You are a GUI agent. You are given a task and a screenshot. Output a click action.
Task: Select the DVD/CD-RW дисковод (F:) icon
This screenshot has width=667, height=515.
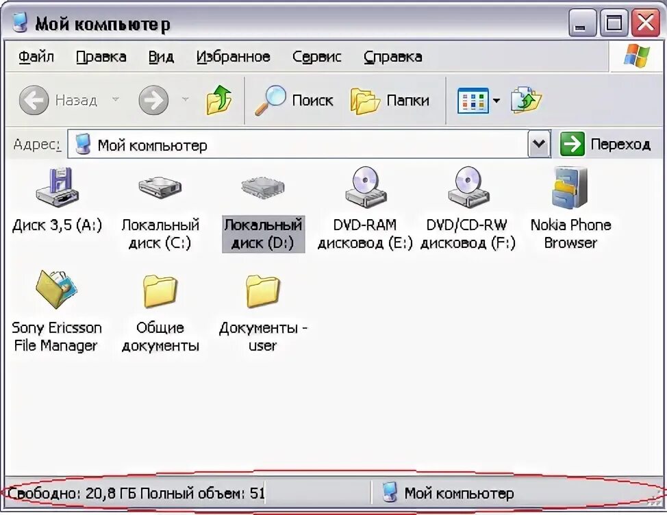468,188
